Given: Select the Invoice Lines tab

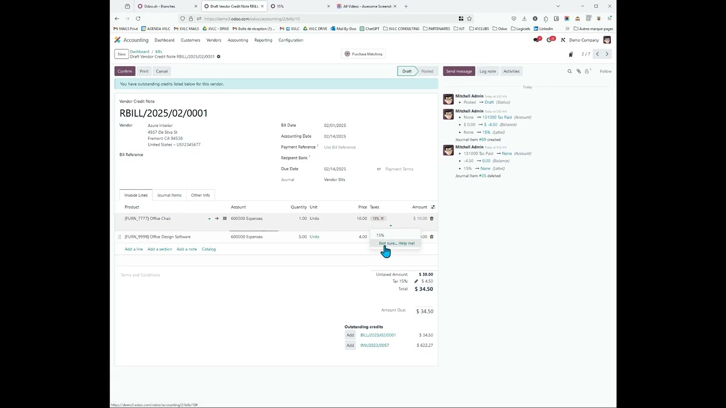Looking at the screenshot, I should [x=136, y=195].
